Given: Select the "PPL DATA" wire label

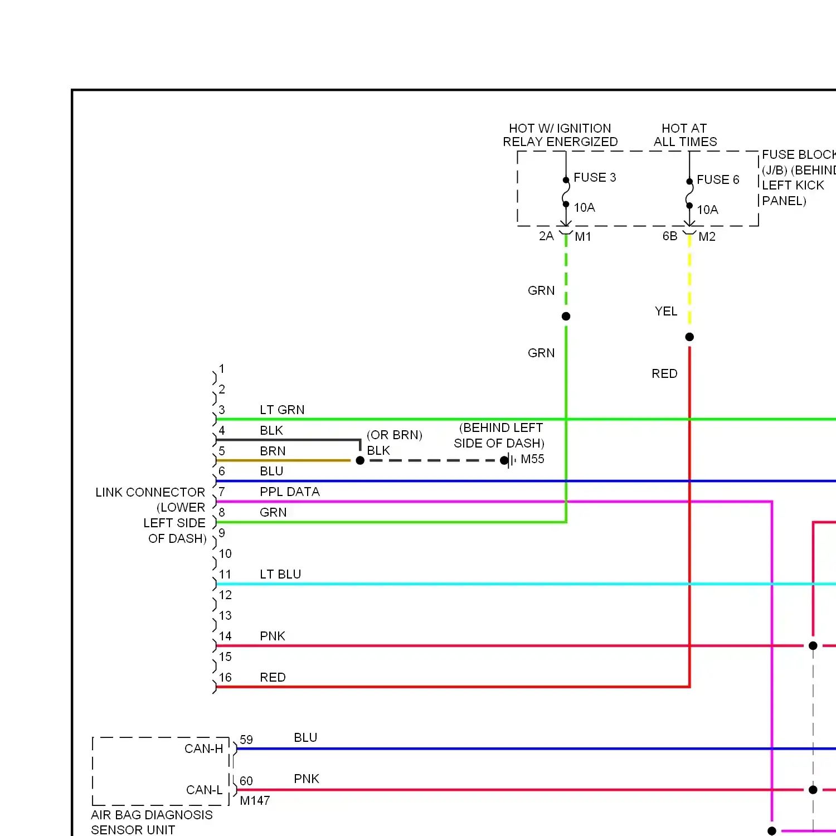Looking at the screenshot, I should [x=290, y=492].
